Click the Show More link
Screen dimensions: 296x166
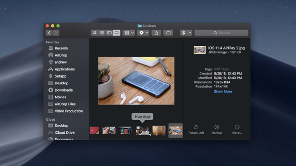click(223, 92)
